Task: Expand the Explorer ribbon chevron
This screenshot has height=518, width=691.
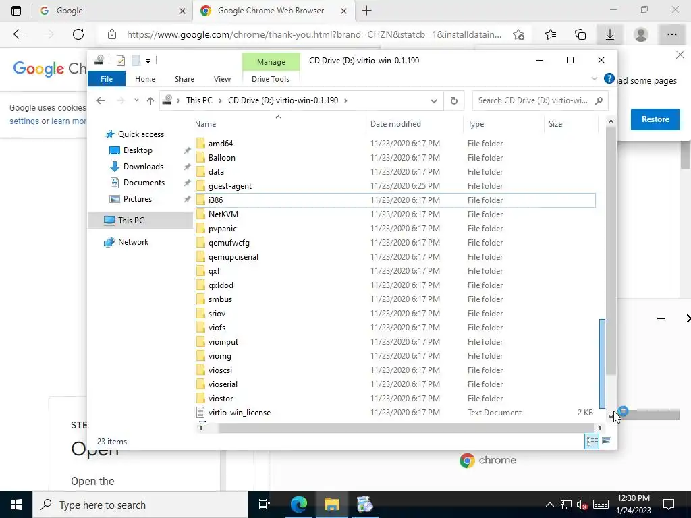Action: (x=594, y=79)
